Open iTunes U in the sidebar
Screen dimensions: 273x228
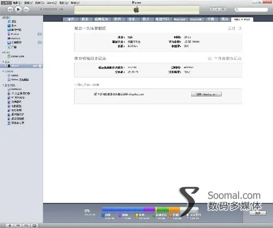[x=14, y=38]
